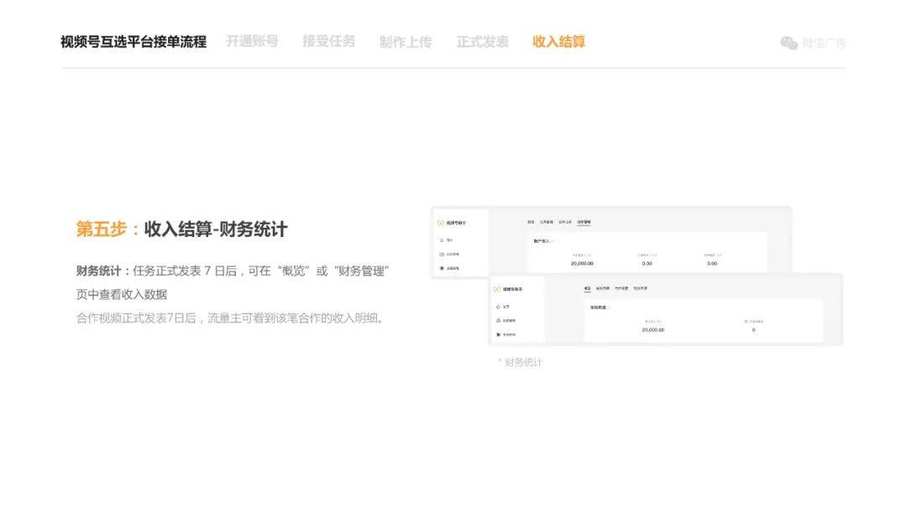Click the highlighted 收入结算 tab
907x511 pixels.
[x=558, y=42]
